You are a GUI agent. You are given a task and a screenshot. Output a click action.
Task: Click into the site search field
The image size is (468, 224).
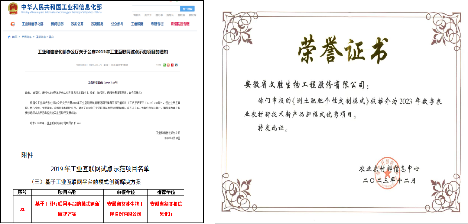point(156,9)
